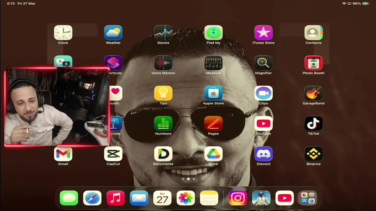
Task: Launch the Pages app
Action: click(x=213, y=123)
